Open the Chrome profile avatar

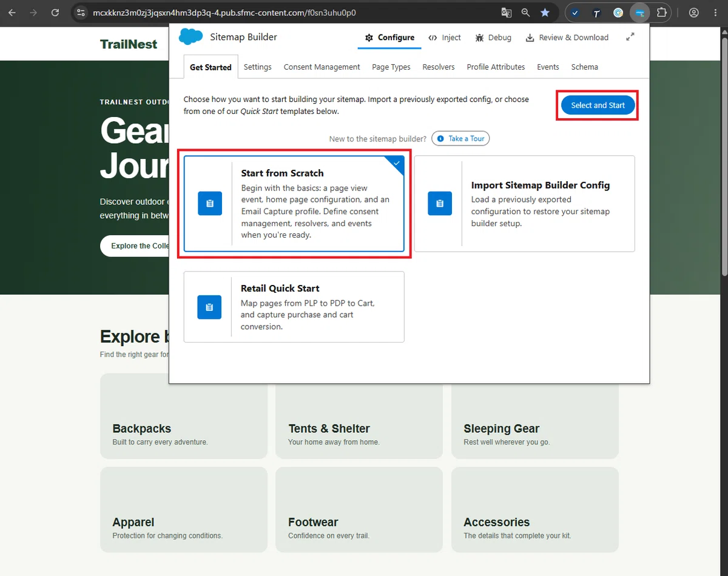(694, 13)
